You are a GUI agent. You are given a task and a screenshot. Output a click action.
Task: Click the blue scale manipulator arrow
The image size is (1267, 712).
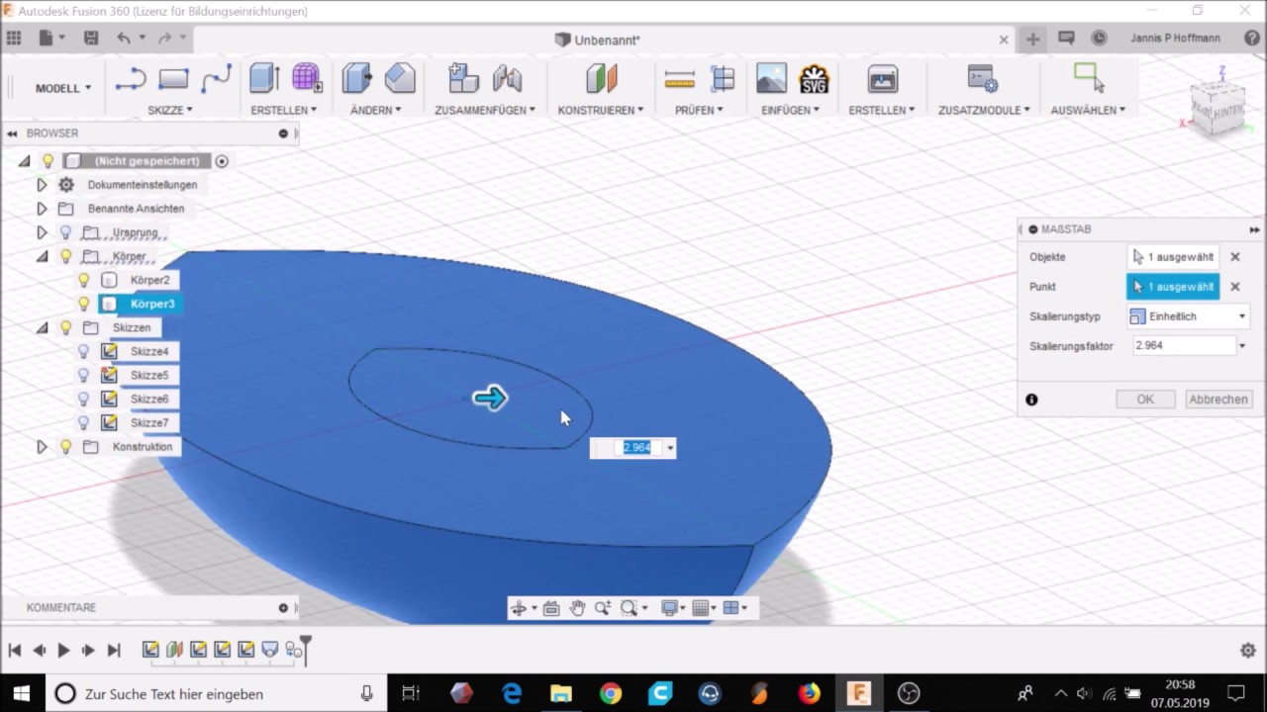(490, 398)
